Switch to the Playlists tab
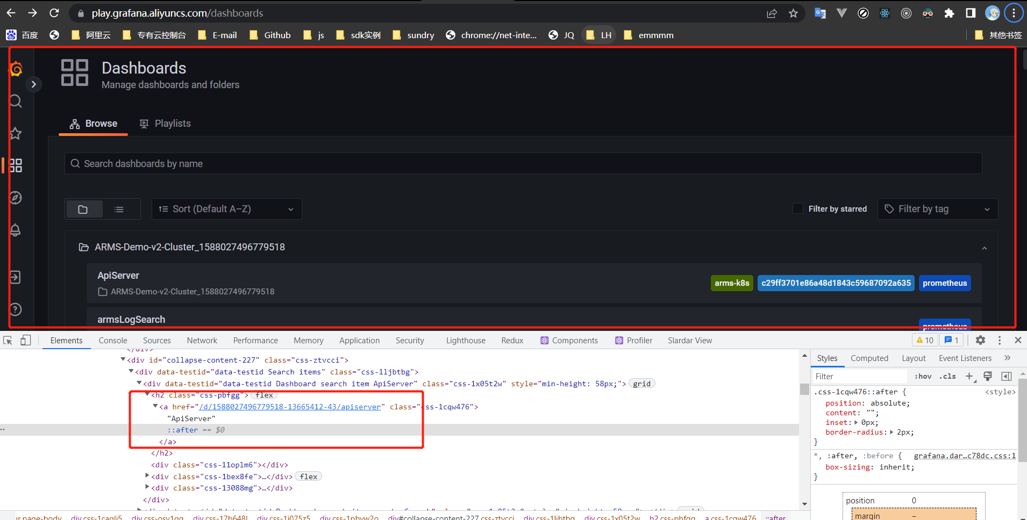Screen dimensions: 1027x520 pos(165,124)
